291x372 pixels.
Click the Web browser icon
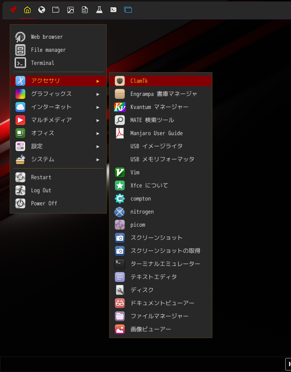(20, 37)
